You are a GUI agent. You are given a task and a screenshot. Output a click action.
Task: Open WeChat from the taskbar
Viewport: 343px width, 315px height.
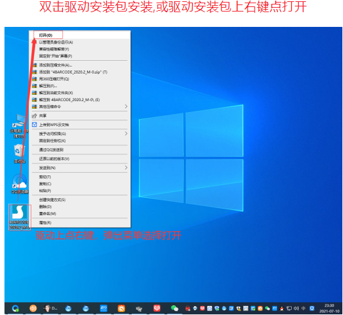pos(175,308)
